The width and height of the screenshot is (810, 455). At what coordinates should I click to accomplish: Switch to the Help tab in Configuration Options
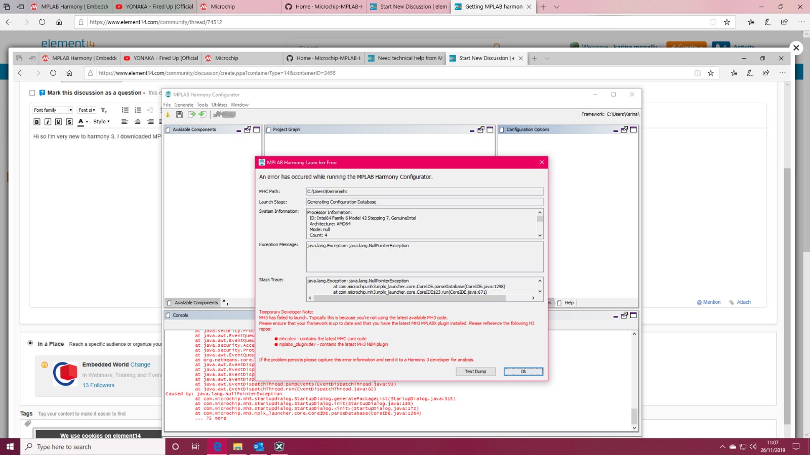[x=566, y=303]
